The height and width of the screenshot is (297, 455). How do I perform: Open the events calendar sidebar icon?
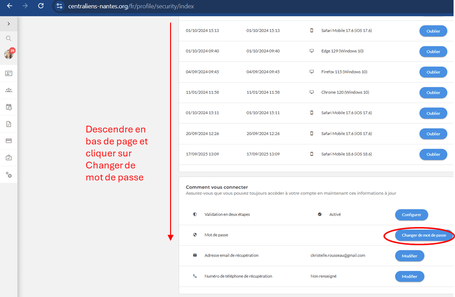pos(9,107)
